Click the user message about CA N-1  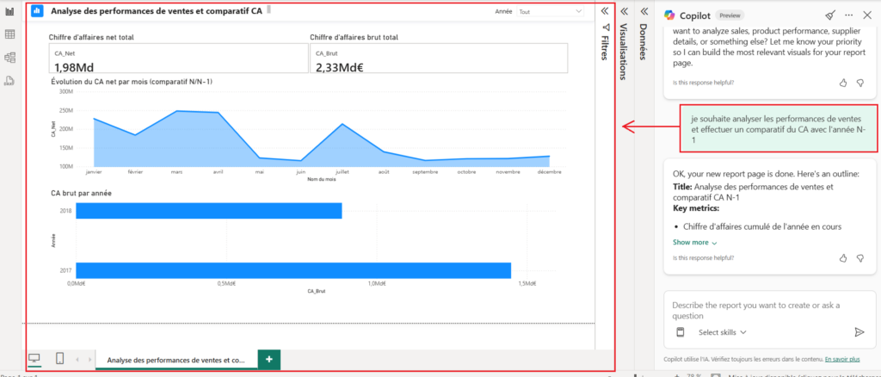[x=778, y=128]
